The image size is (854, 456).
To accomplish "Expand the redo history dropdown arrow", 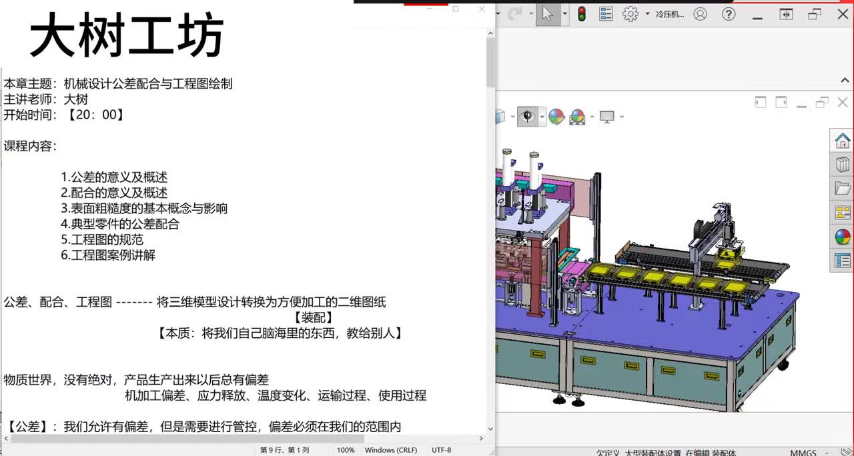I will coord(531,14).
